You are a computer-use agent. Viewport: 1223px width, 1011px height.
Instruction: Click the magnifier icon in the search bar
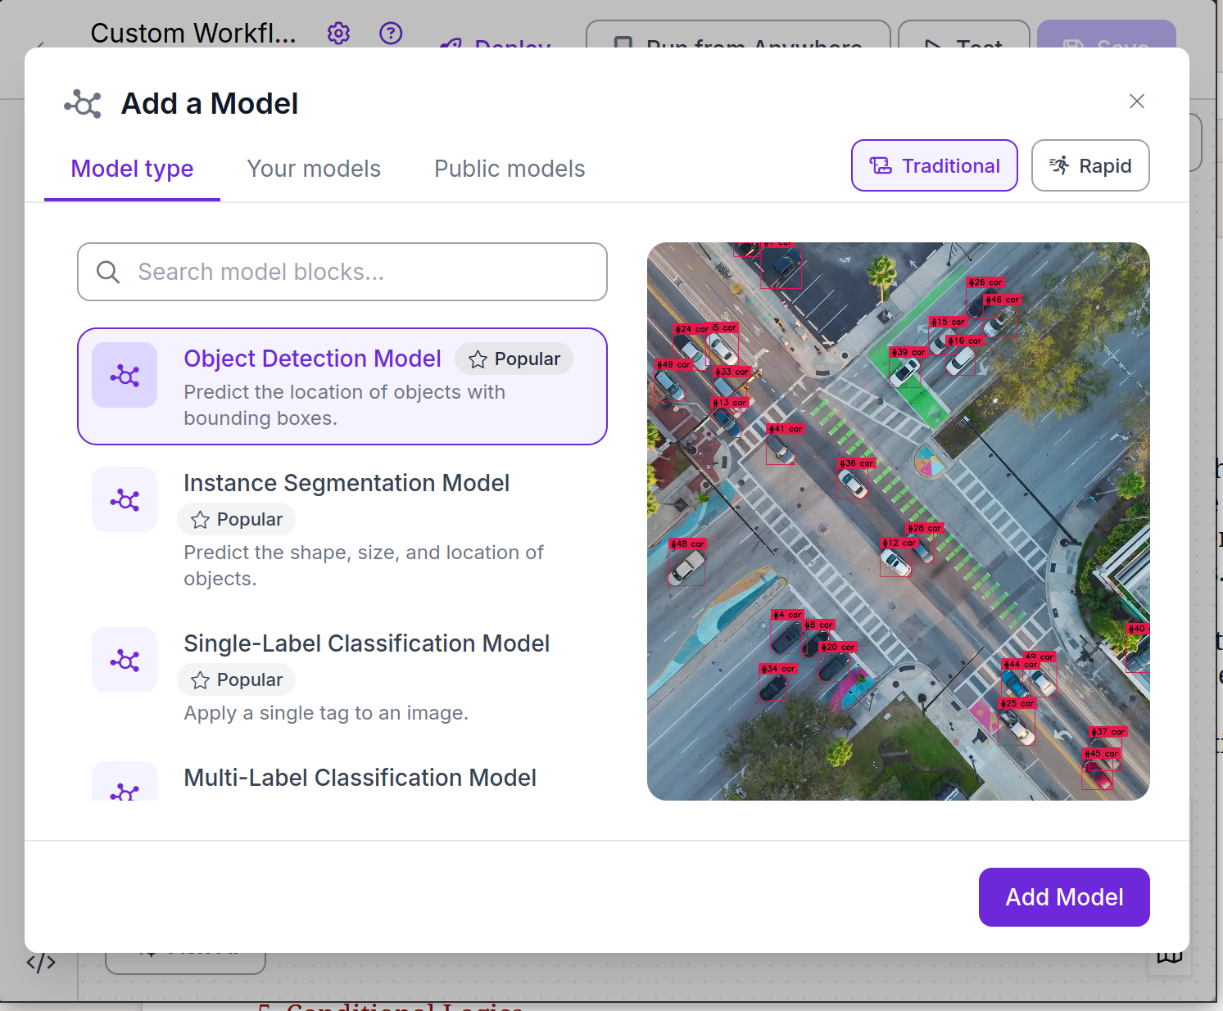coord(109,272)
